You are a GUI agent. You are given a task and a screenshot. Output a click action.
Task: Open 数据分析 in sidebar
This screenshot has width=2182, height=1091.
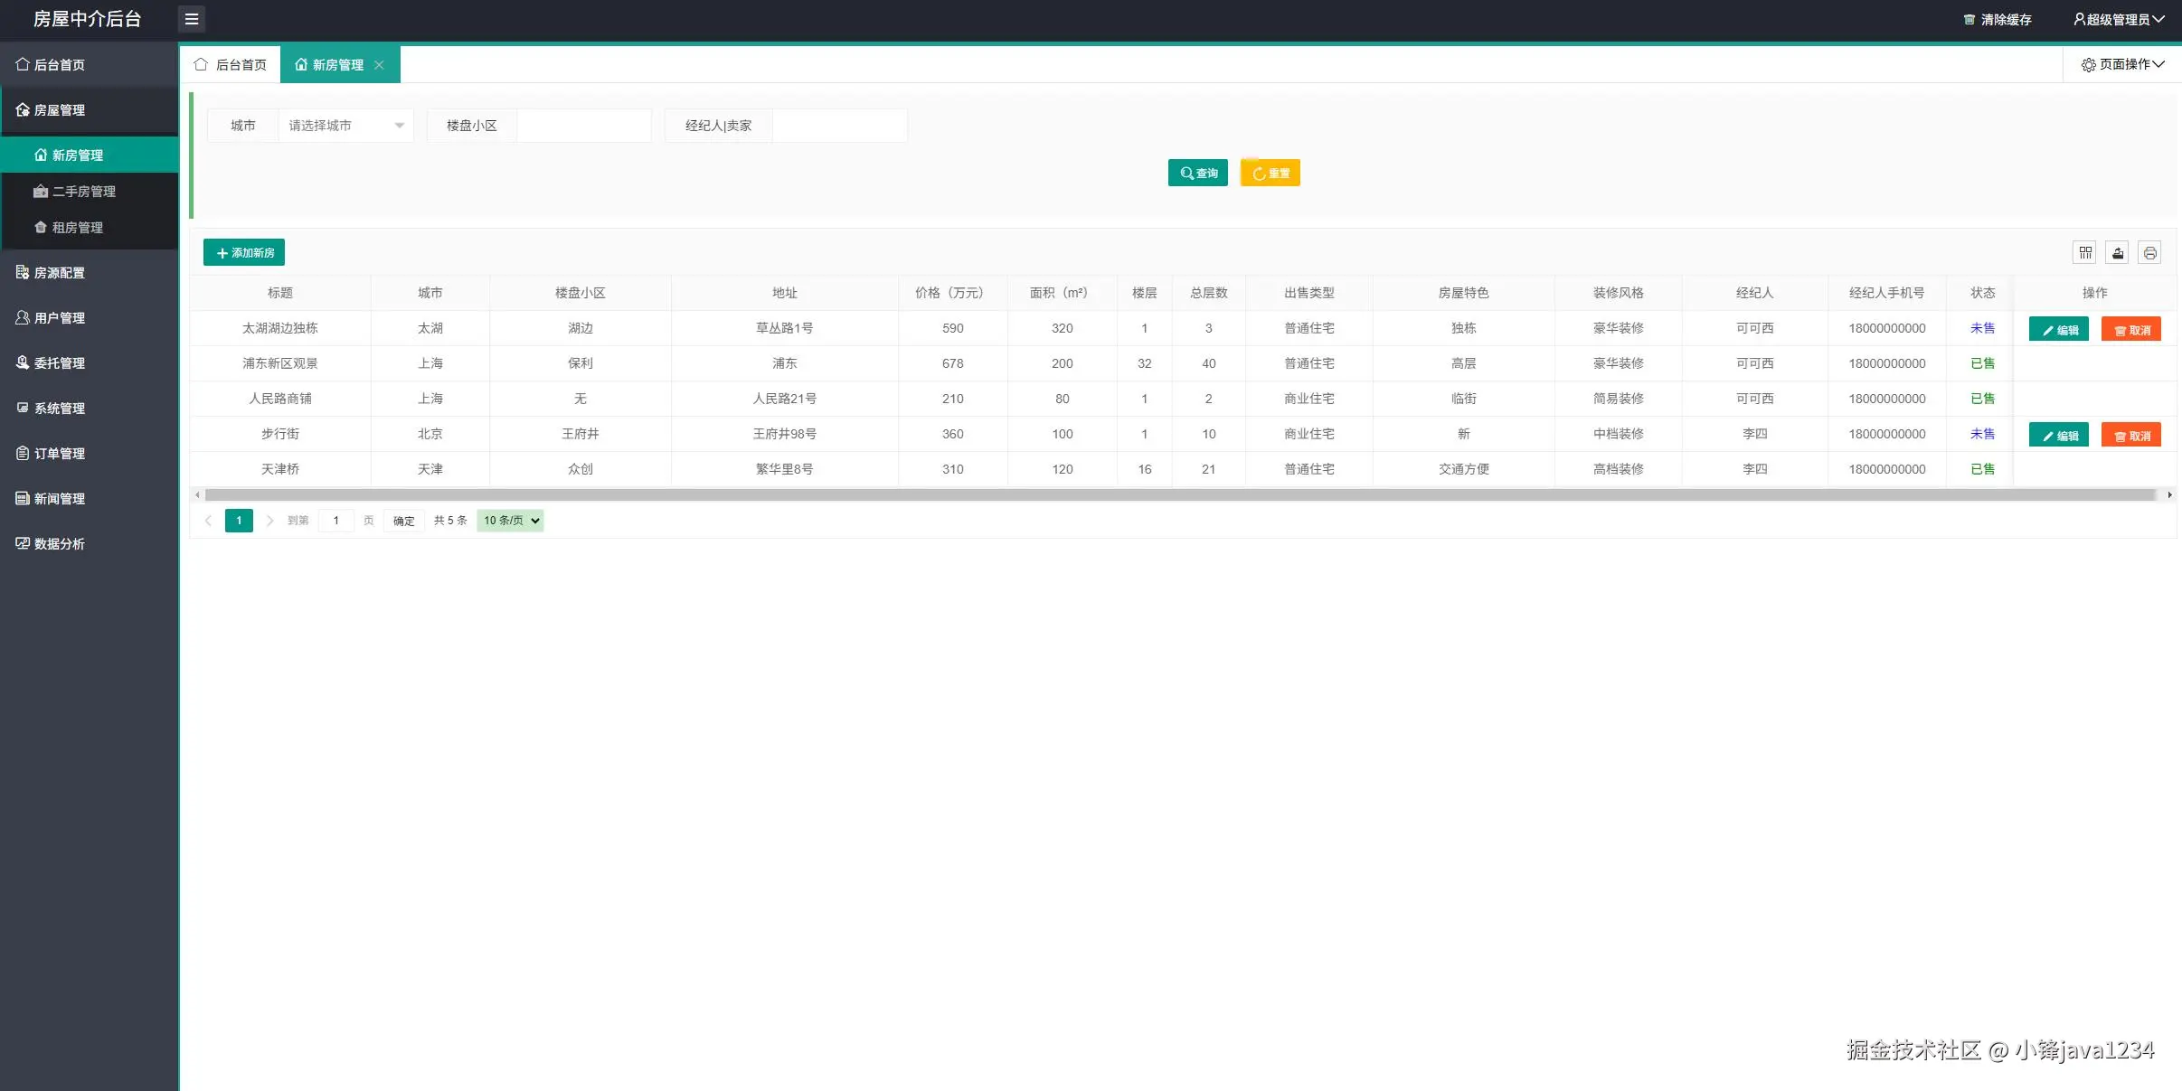click(x=60, y=543)
